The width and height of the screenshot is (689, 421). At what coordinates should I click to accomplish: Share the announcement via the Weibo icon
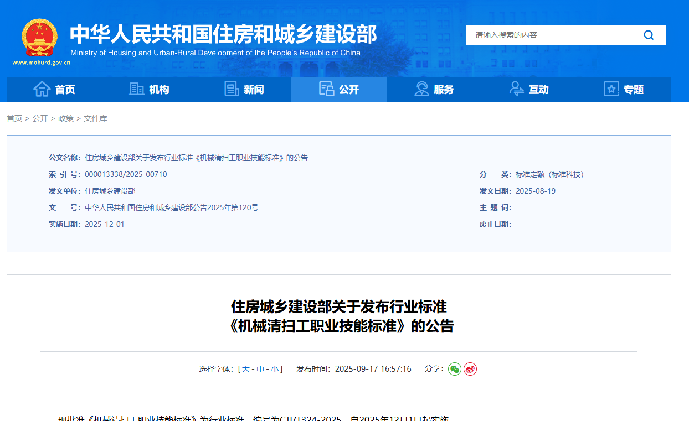(470, 368)
